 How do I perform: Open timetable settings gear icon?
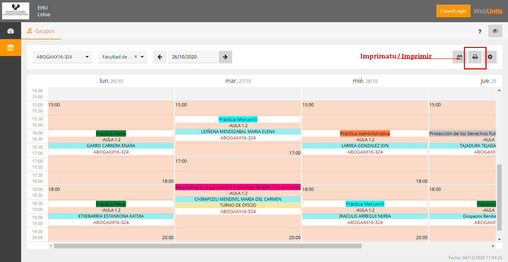[490, 57]
